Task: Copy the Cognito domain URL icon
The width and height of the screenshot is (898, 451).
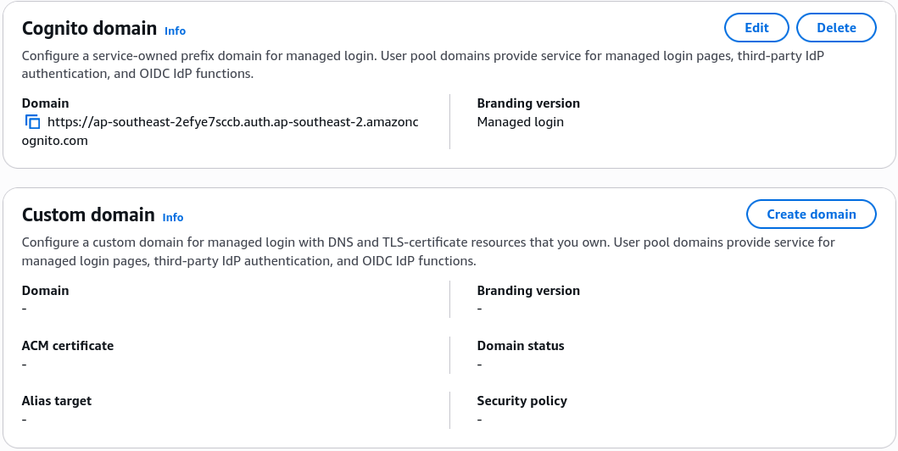Action: (x=32, y=122)
